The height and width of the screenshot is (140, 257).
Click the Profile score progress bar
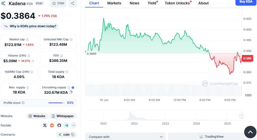coord(56,103)
